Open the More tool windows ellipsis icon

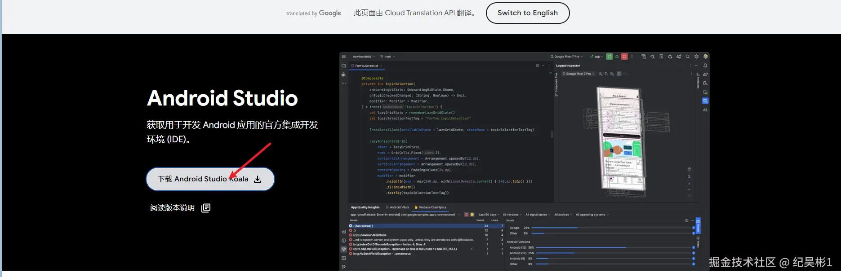click(344, 83)
